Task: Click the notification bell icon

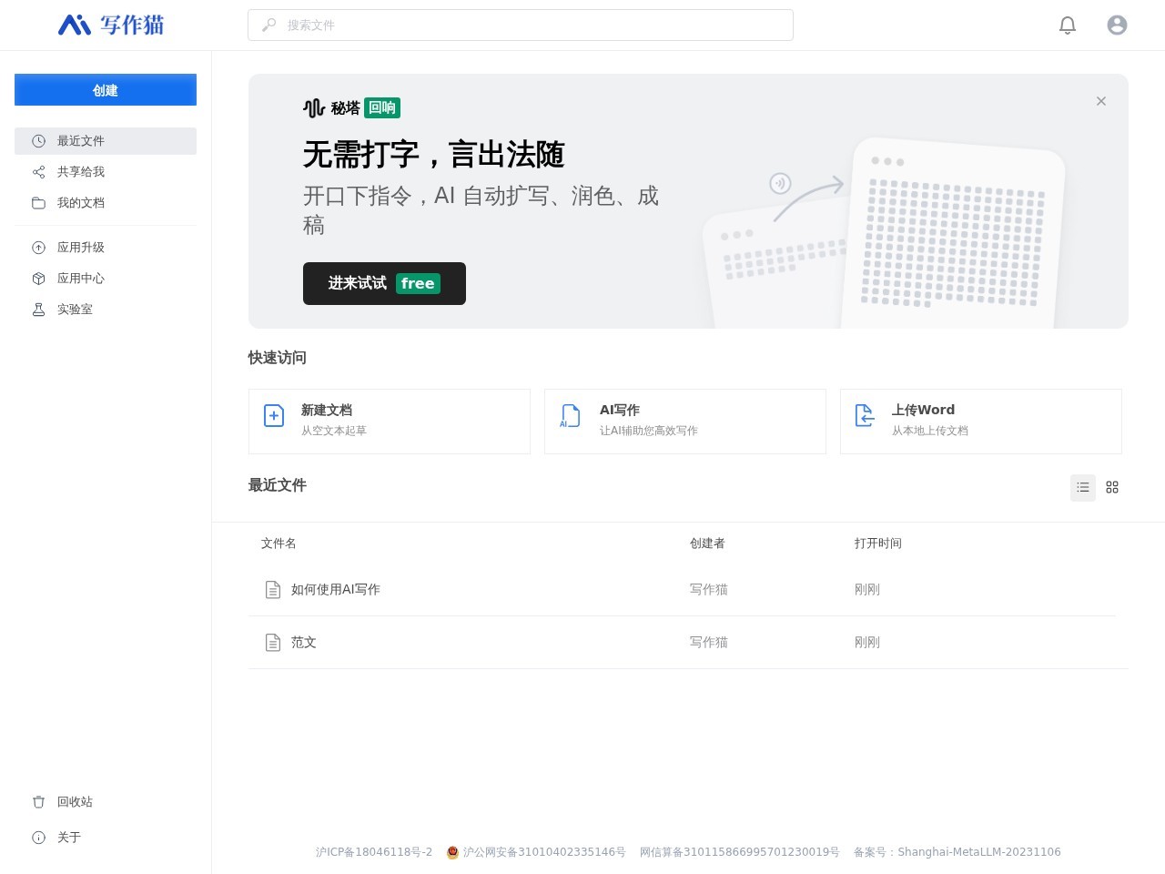Action: (1068, 25)
